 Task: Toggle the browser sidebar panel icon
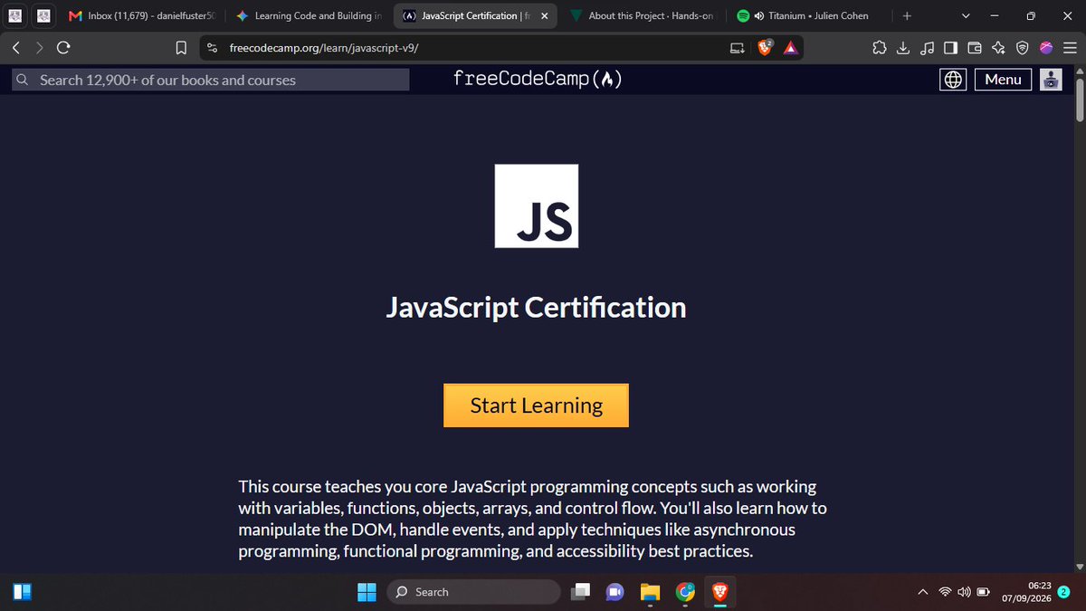pos(950,48)
